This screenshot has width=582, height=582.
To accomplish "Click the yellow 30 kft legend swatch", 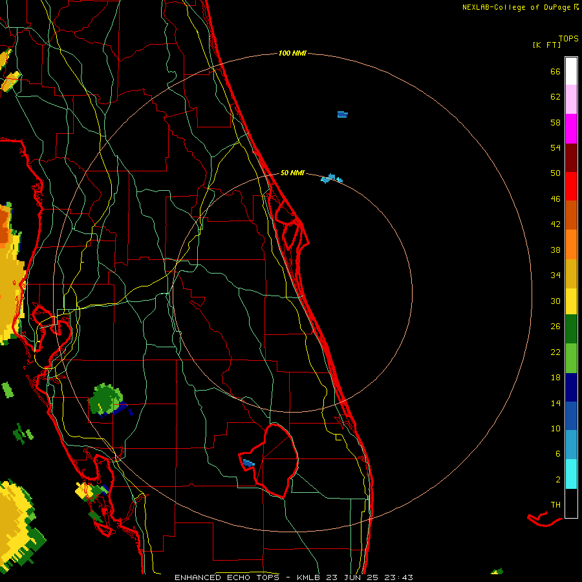I will click(571, 301).
